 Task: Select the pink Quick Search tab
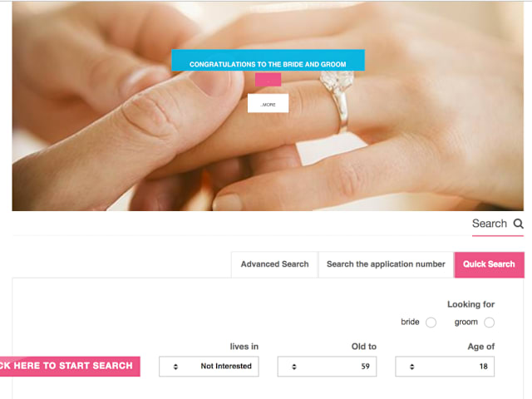point(489,264)
